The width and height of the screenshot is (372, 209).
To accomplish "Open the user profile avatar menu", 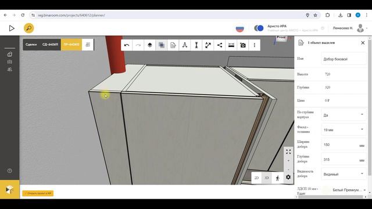I will [x=360, y=28].
